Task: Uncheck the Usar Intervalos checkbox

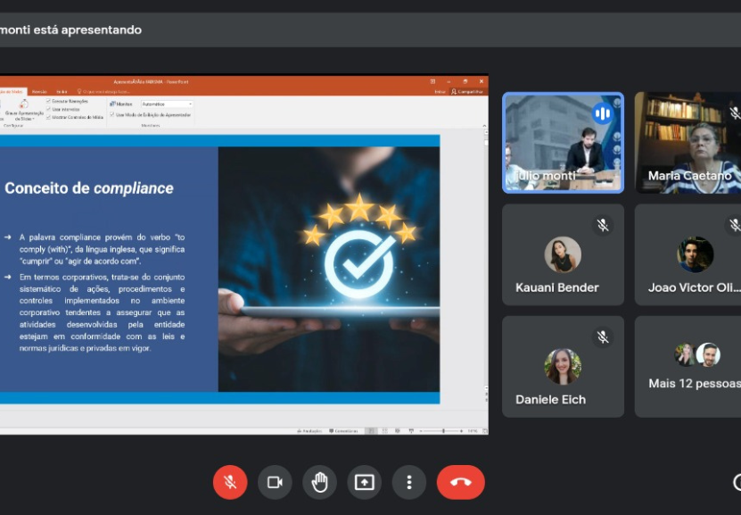Action: [48, 110]
